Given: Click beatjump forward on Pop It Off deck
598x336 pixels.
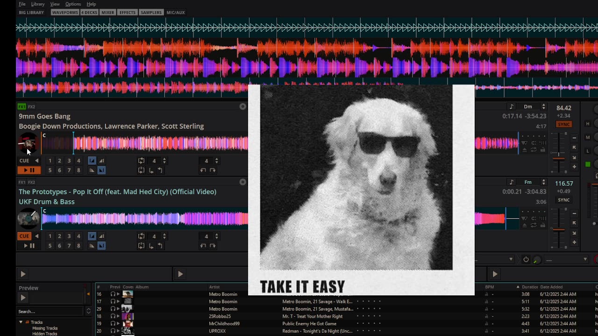Looking at the screenshot, I should click(x=213, y=246).
